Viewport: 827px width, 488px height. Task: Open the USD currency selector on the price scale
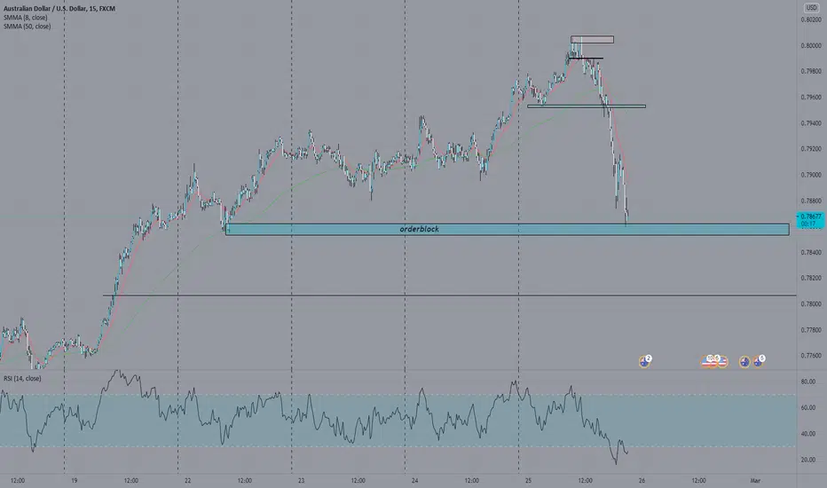tap(811, 7)
